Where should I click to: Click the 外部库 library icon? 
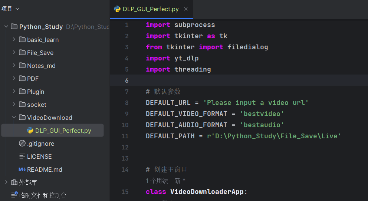click(x=14, y=182)
